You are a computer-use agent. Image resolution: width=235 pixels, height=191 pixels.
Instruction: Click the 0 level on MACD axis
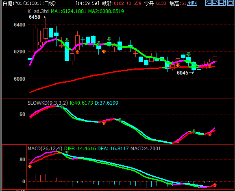24,182
